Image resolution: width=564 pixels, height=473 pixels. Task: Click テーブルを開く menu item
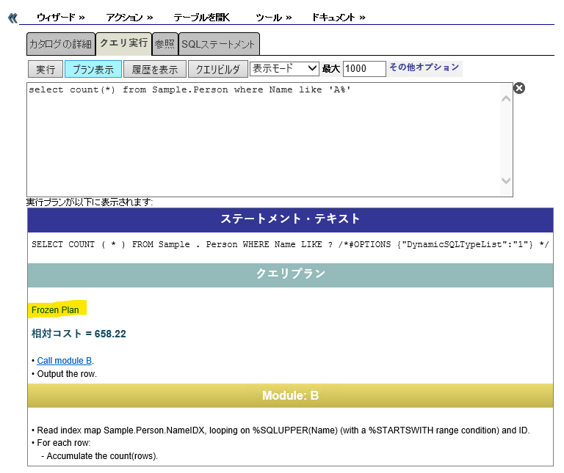tap(201, 17)
